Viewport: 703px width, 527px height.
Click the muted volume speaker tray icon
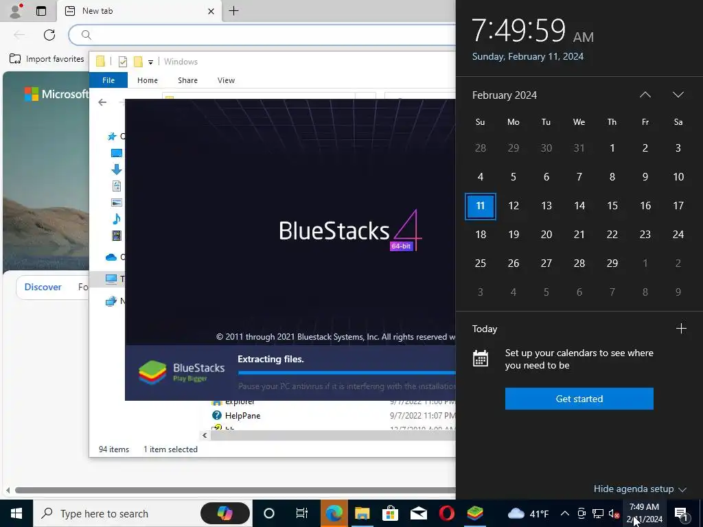click(x=614, y=513)
